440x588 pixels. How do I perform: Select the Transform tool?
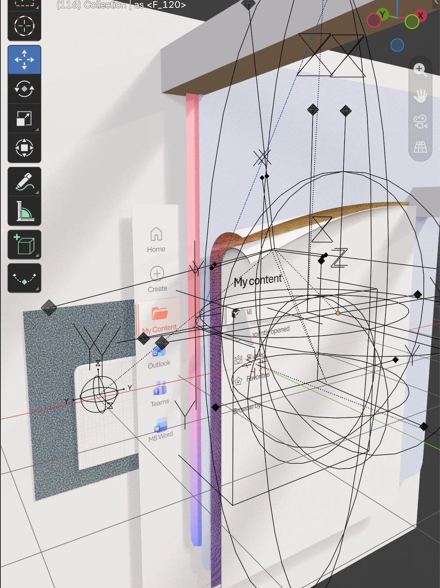click(24, 148)
